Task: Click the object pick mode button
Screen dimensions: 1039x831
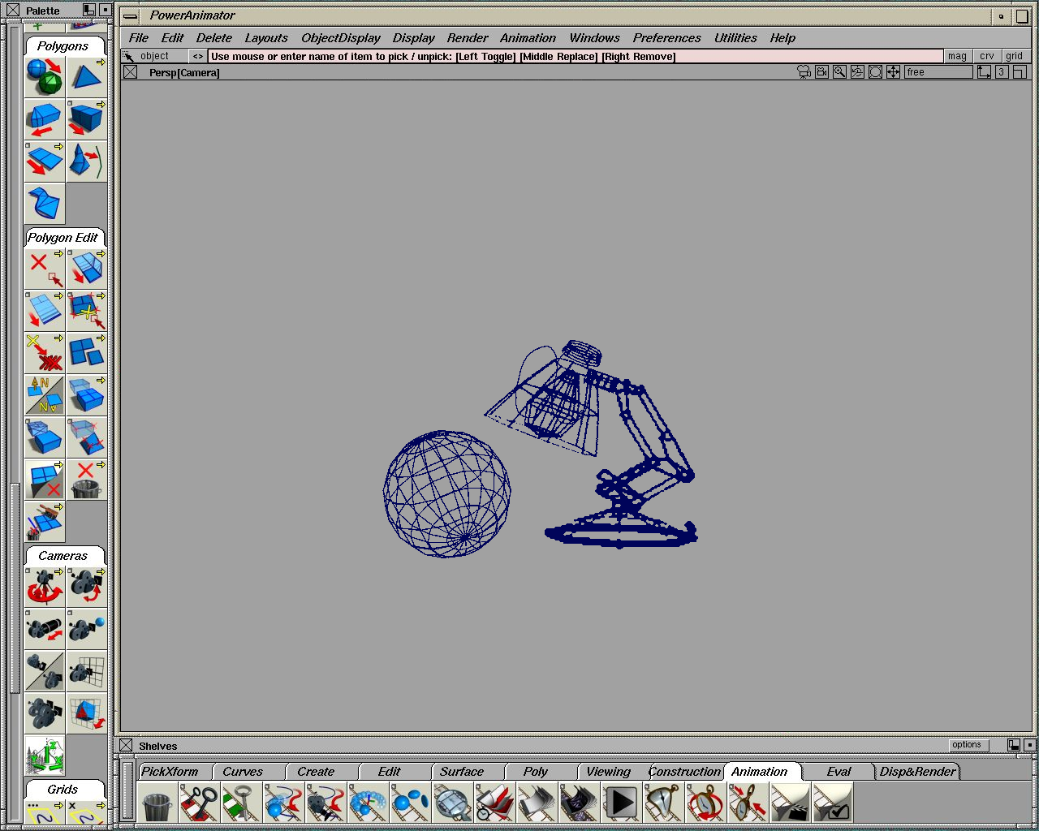Action: click(x=154, y=56)
